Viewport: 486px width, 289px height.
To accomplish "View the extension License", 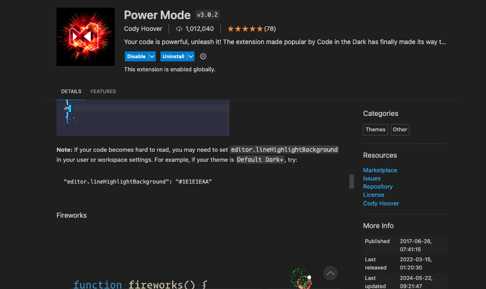I will [373, 194].
